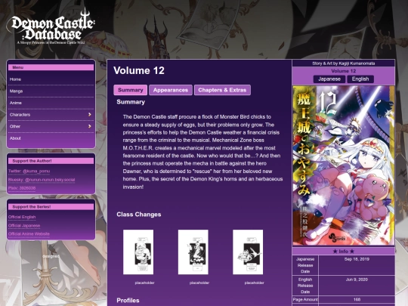Click the English Release Date label
The width and height of the screenshot is (408, 306).
coord(305,286)
